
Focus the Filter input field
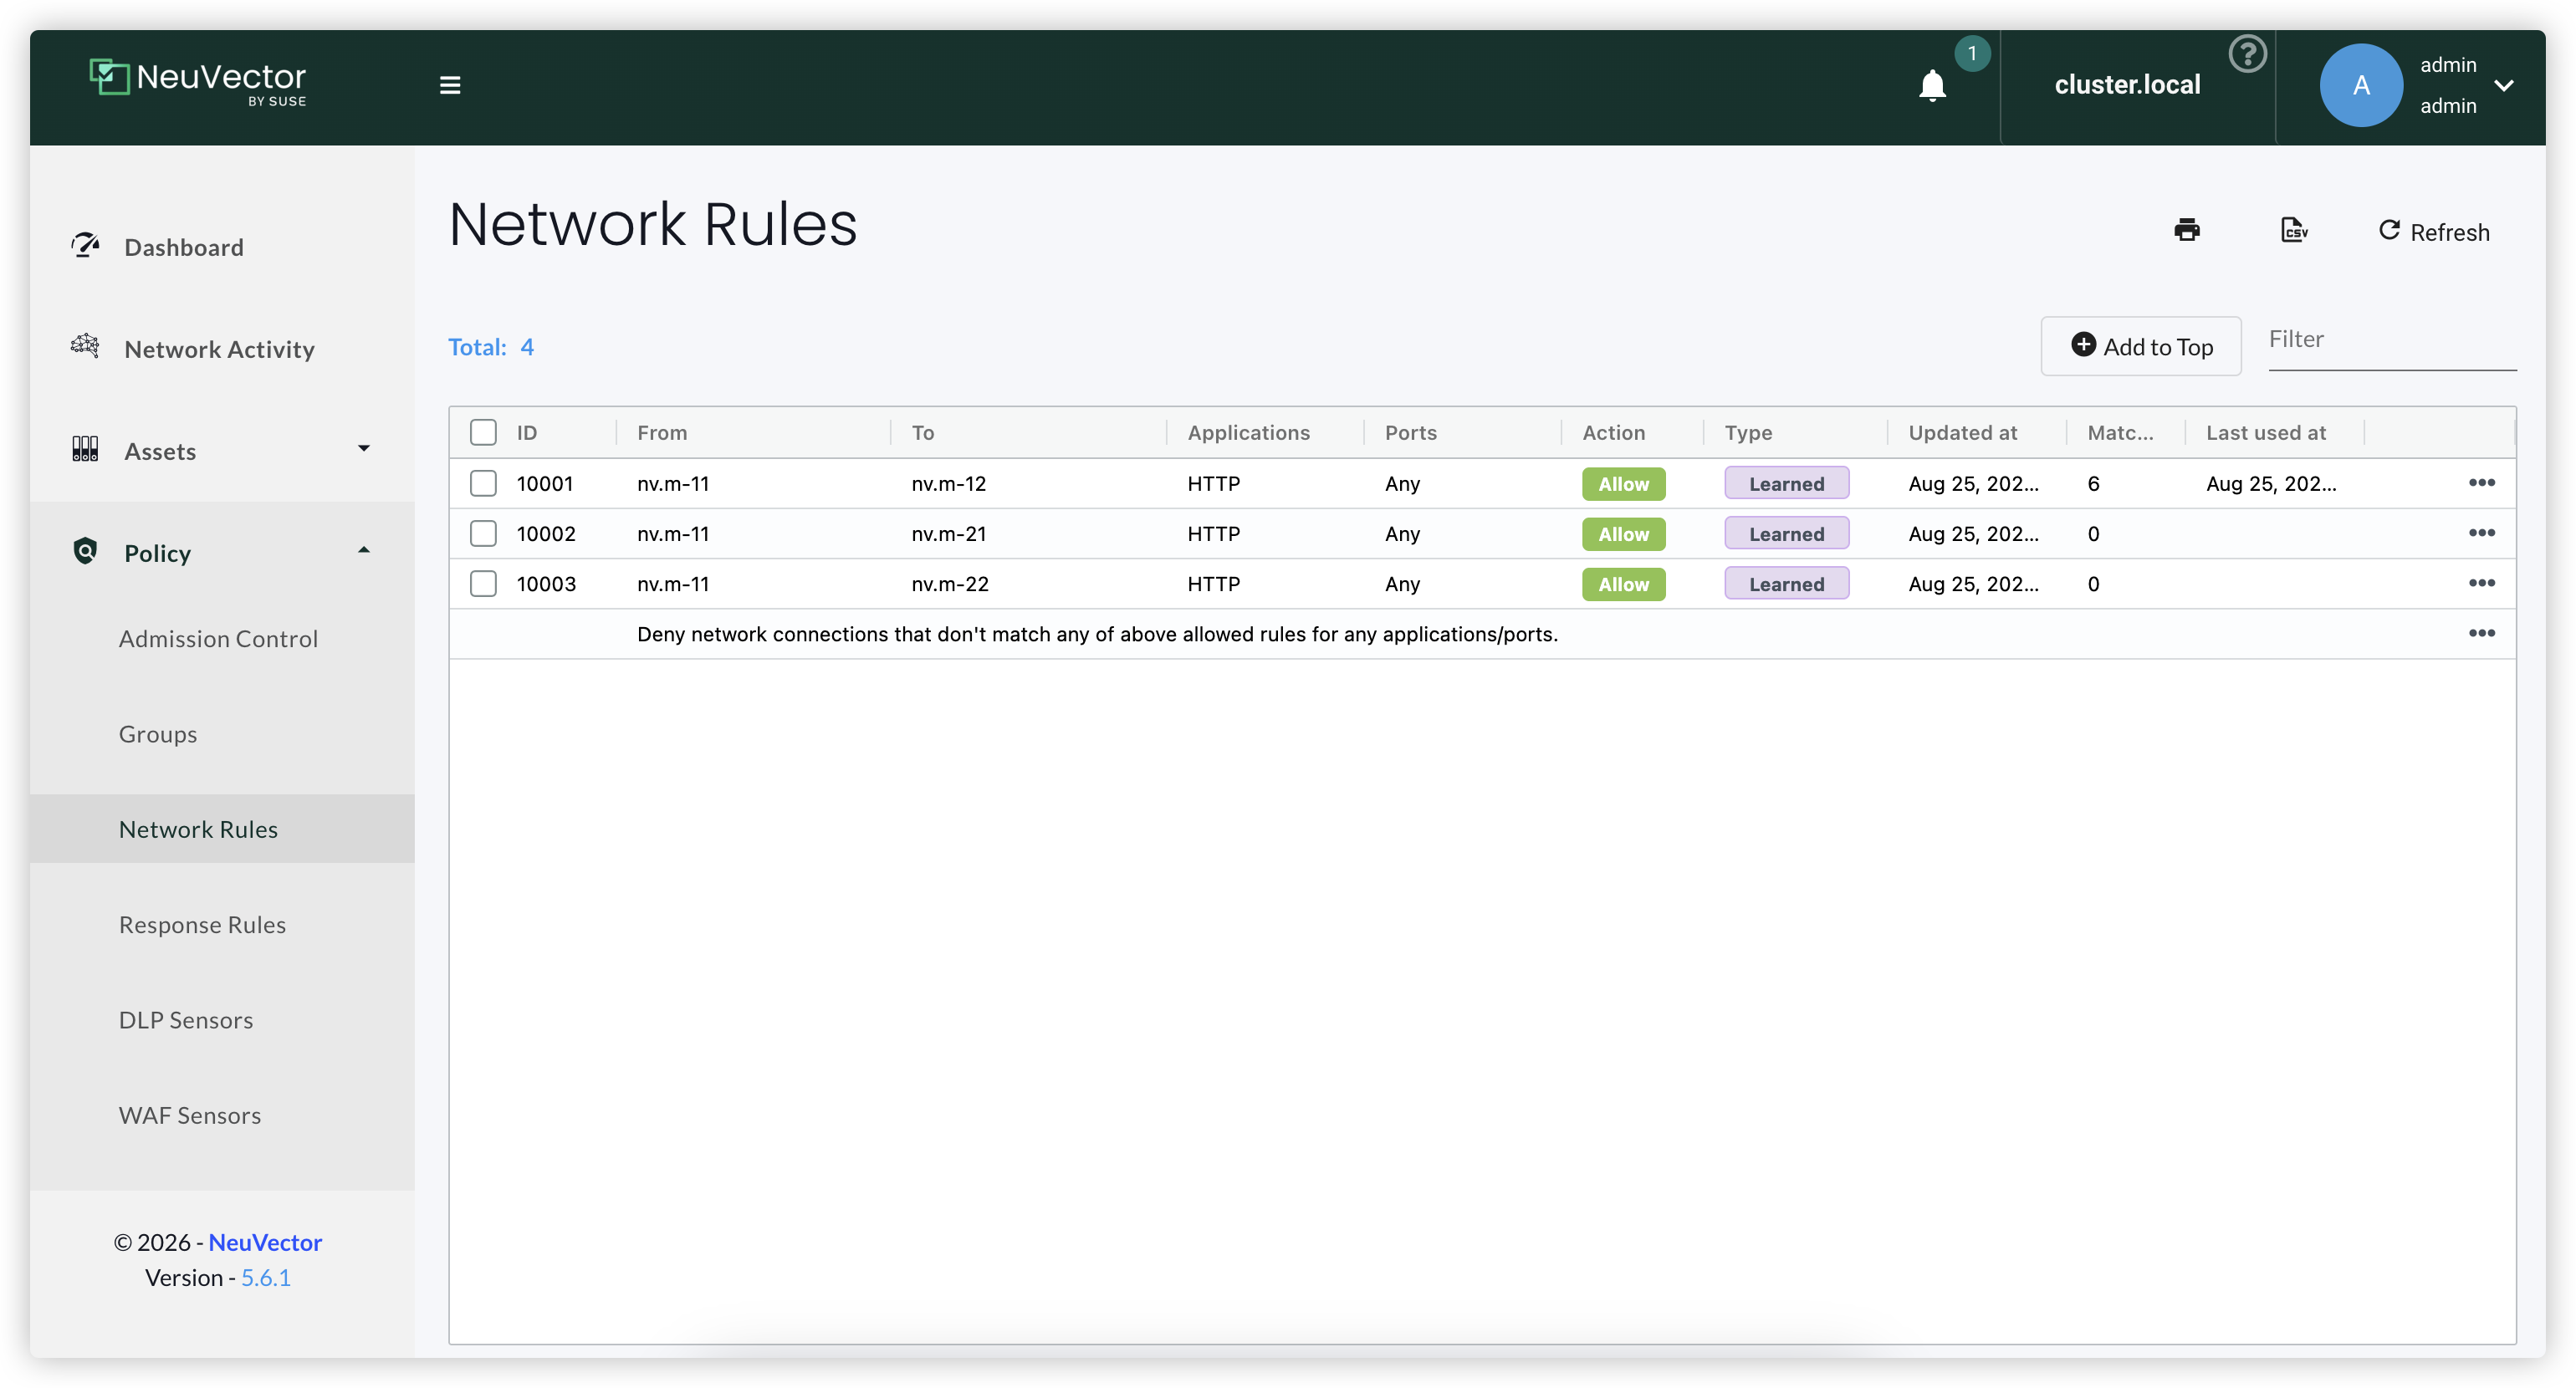point(2392,342)
